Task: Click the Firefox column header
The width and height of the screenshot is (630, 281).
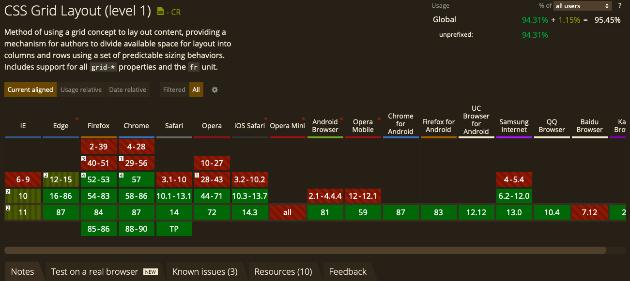Action: [x=98, y=126]
